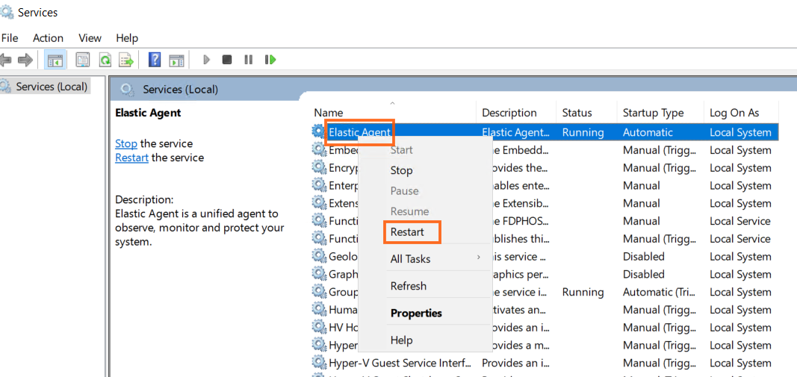Viewport: 797px width, 377px height.
Task: Select the Elastic Agent service name
Action: tap(360, 132)
